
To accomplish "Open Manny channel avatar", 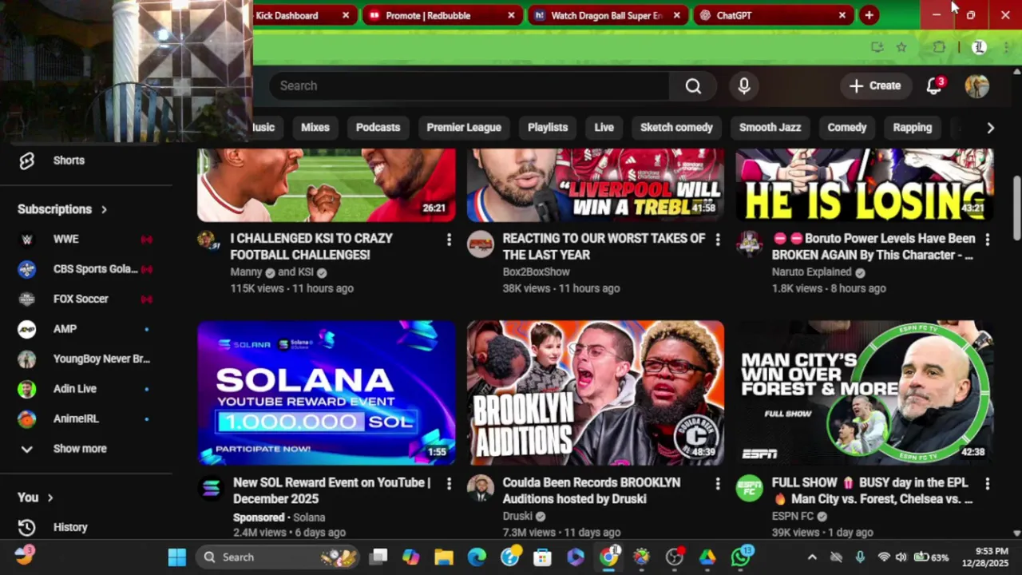I will click(208, 242).
